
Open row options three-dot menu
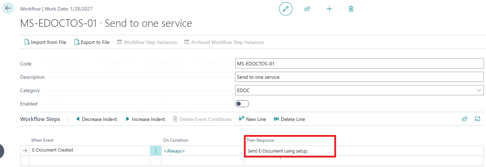(156, 151)
